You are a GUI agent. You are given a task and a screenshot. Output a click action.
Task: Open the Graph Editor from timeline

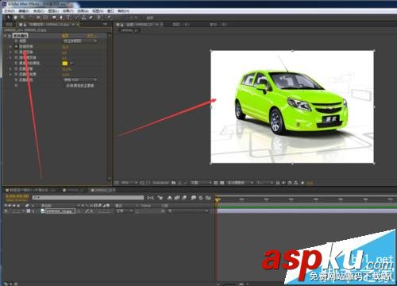click(208, 198)
